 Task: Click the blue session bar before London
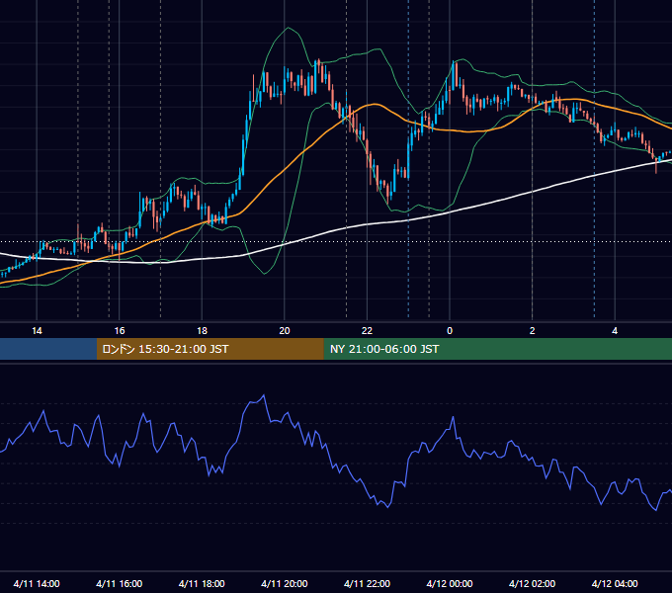click(48, 349)
